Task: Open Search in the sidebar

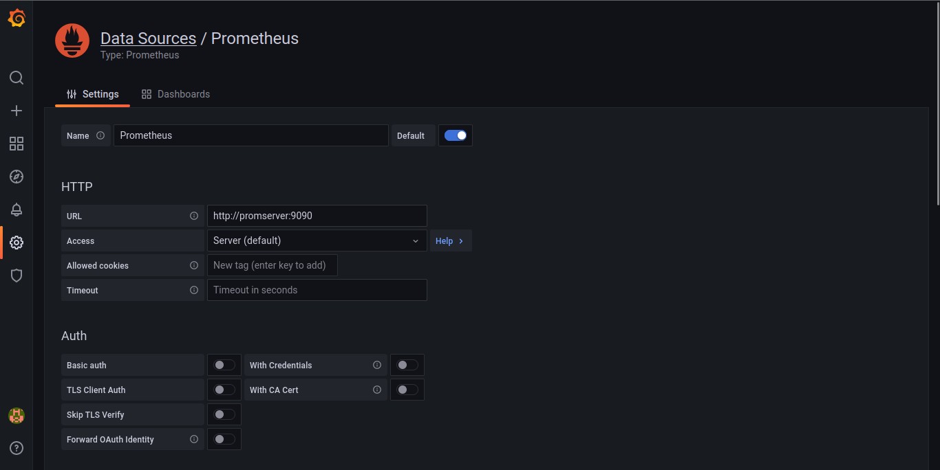Action: point(17,78)
